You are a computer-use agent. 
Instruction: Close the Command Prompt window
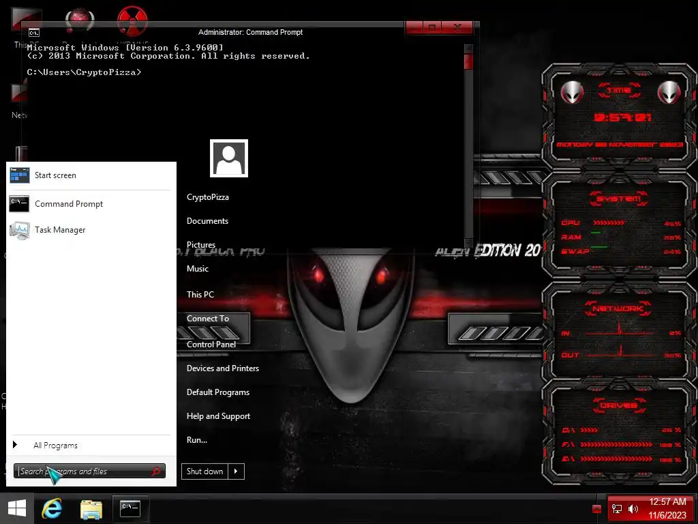pos(457,27)
